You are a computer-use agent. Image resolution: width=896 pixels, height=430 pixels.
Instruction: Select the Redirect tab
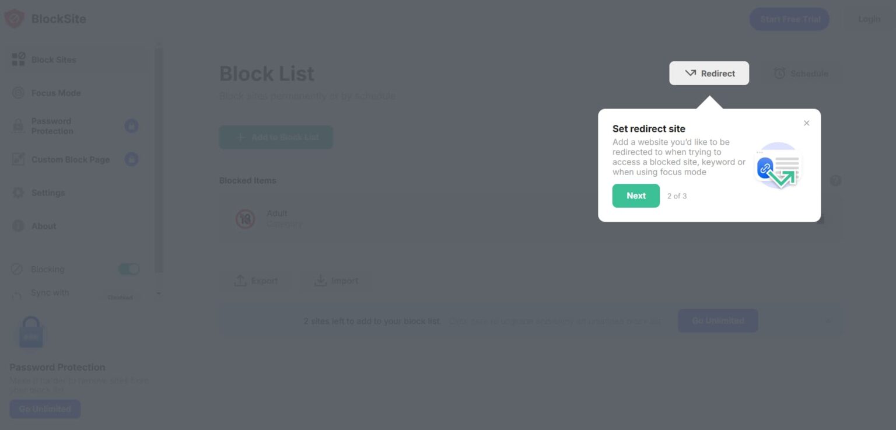709,73
